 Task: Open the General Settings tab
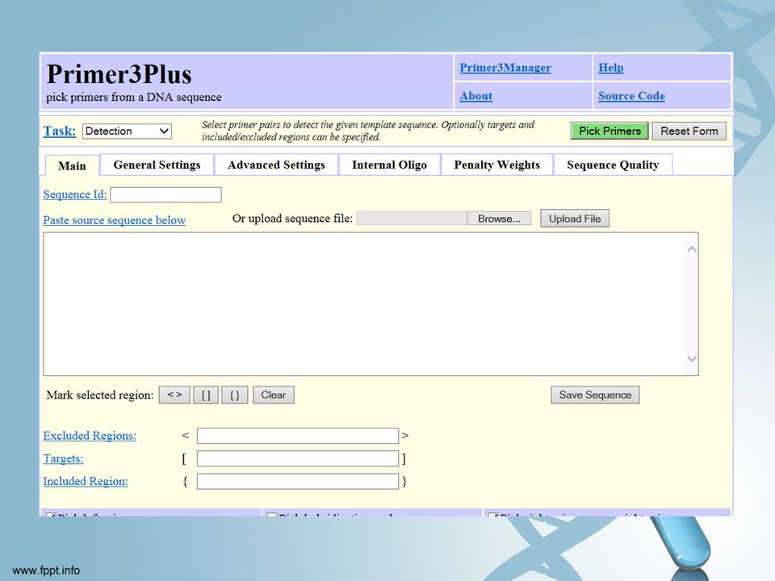coord(157,165)
